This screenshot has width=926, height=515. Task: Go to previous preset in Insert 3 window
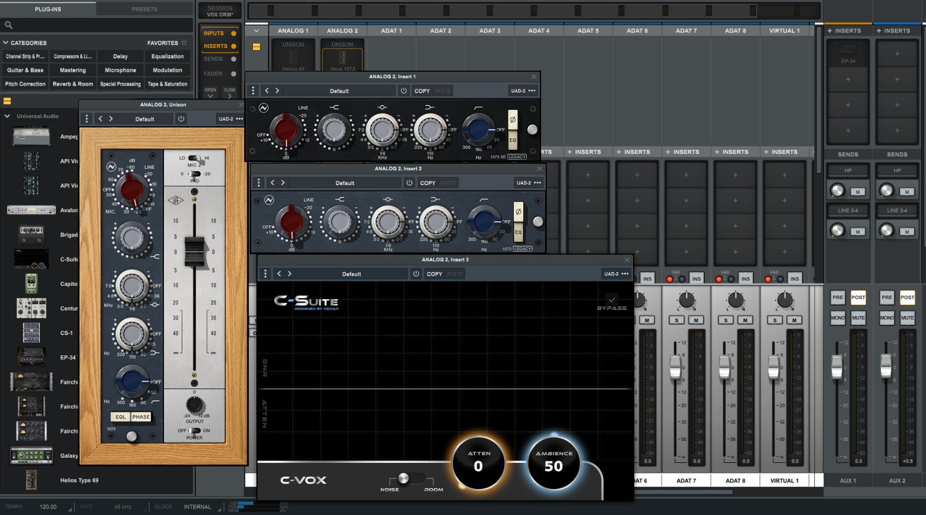279,274
